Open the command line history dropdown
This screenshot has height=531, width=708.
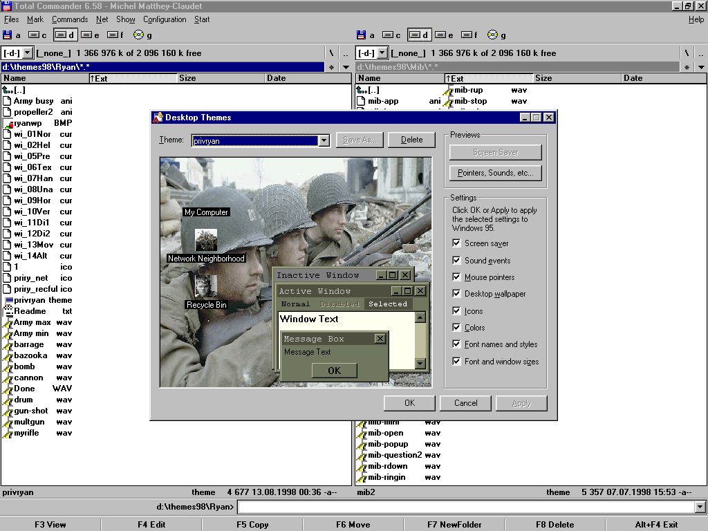(700, 507)
